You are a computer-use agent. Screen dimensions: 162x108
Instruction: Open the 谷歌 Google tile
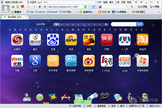tap(35, 61)
